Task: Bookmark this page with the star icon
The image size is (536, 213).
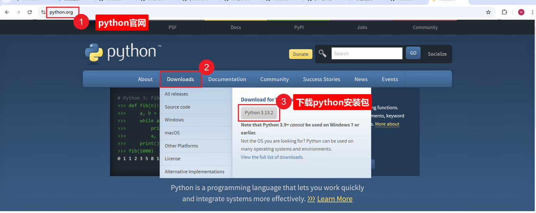Action: 488,12
